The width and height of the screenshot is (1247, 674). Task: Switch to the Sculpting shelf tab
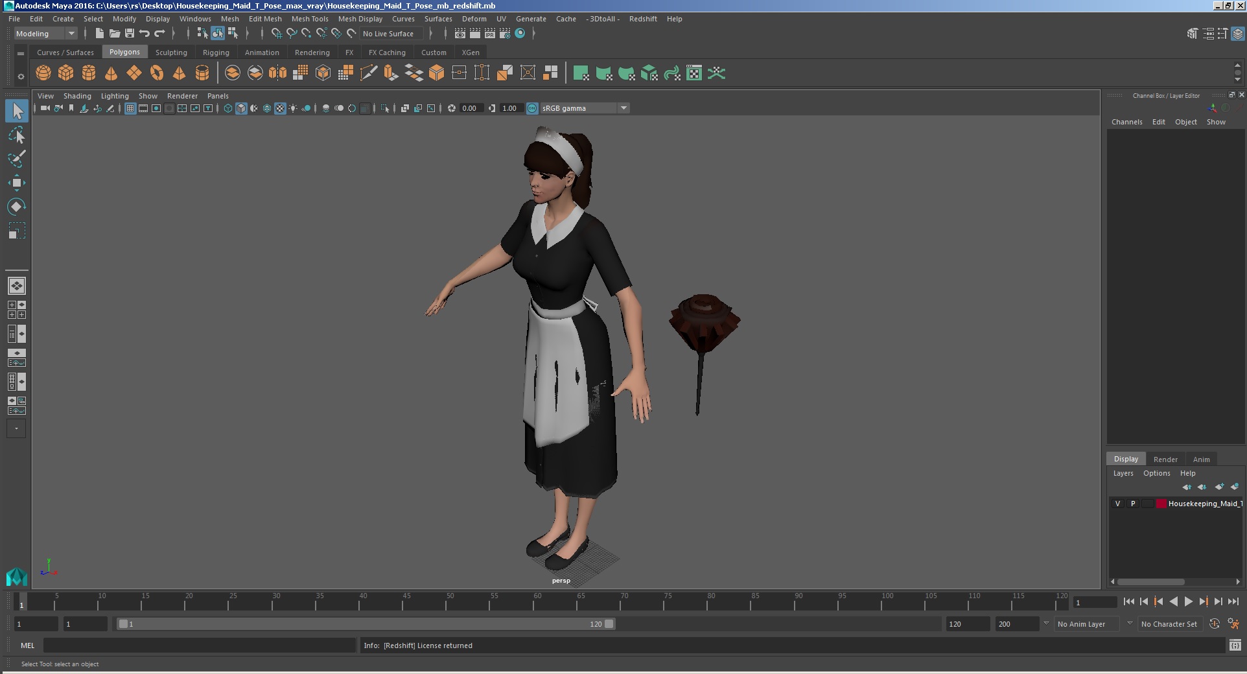click(x=171, y=52)
